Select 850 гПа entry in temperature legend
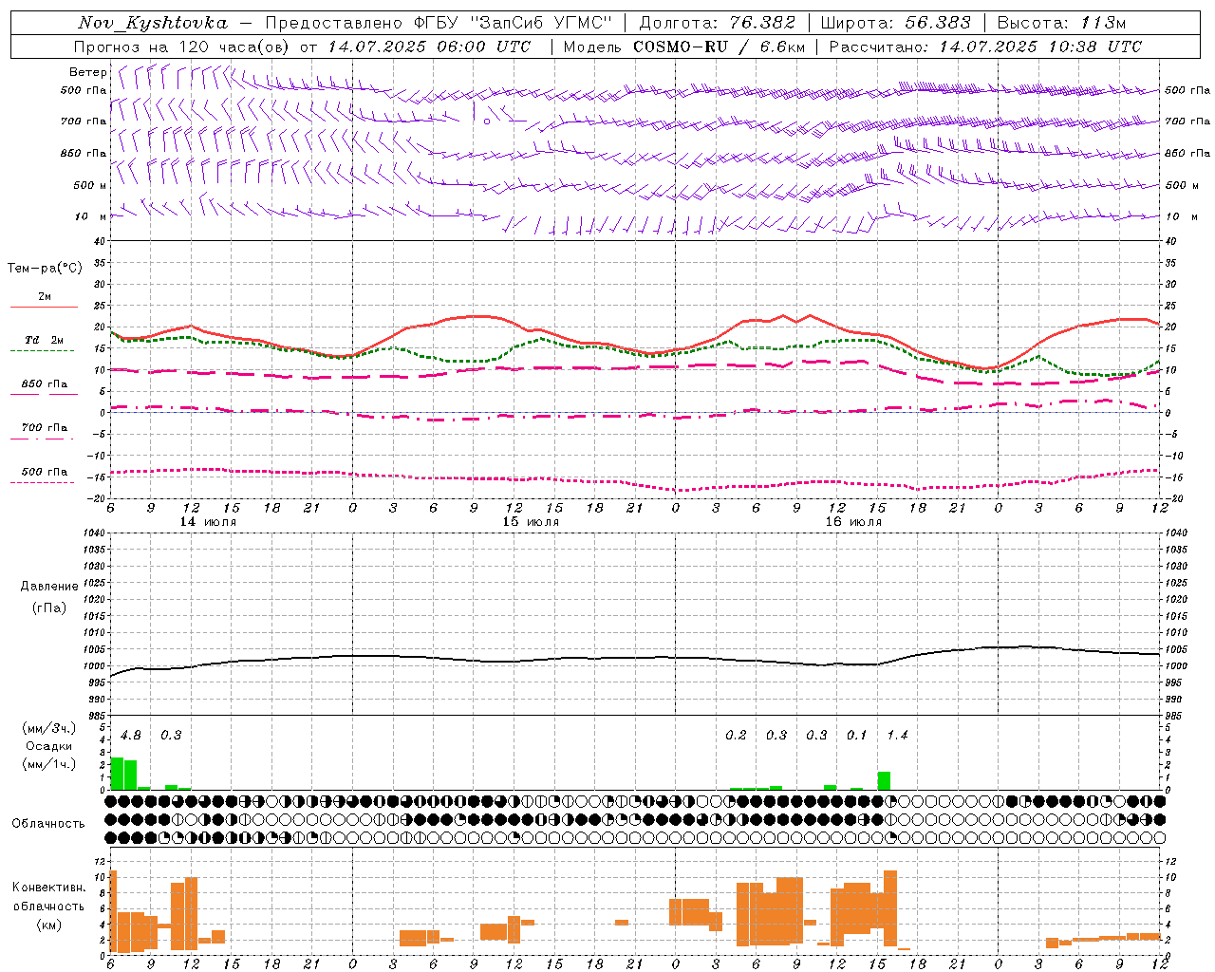This screenshot has height=972, width=1215. pos(45,384)
